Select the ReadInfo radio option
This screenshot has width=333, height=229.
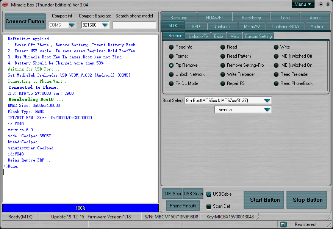click(x=181, y=47)
